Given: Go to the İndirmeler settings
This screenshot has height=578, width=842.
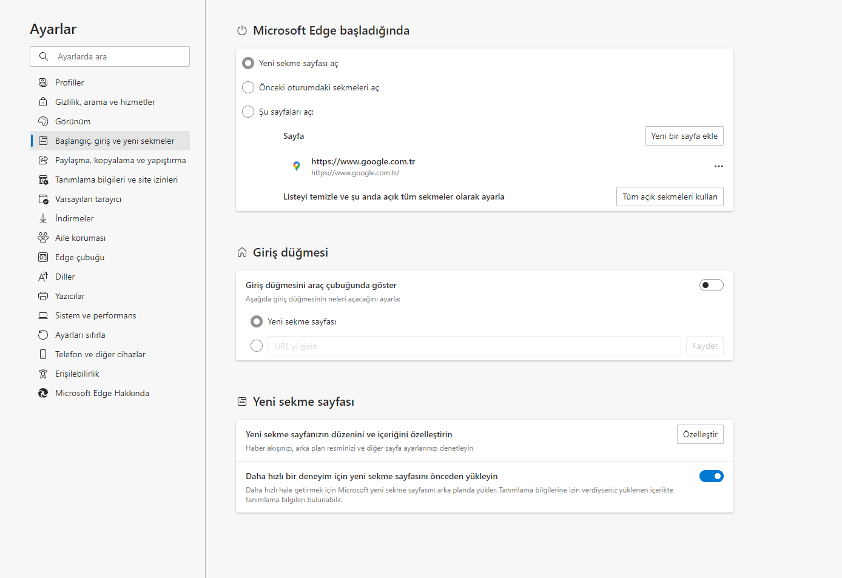Looking at the screenshot, I should [x=110, y=218].
